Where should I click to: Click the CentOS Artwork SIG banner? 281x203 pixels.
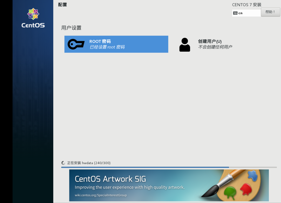tap(169, 185)
